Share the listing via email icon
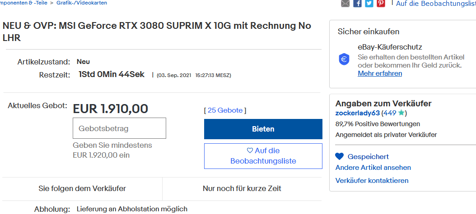Viewport: 476px width, 214px height. (x=345, y=3)
